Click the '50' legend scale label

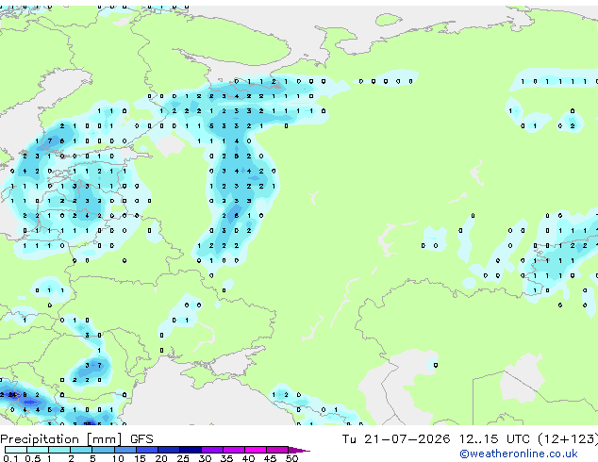[x=291, y=458]
